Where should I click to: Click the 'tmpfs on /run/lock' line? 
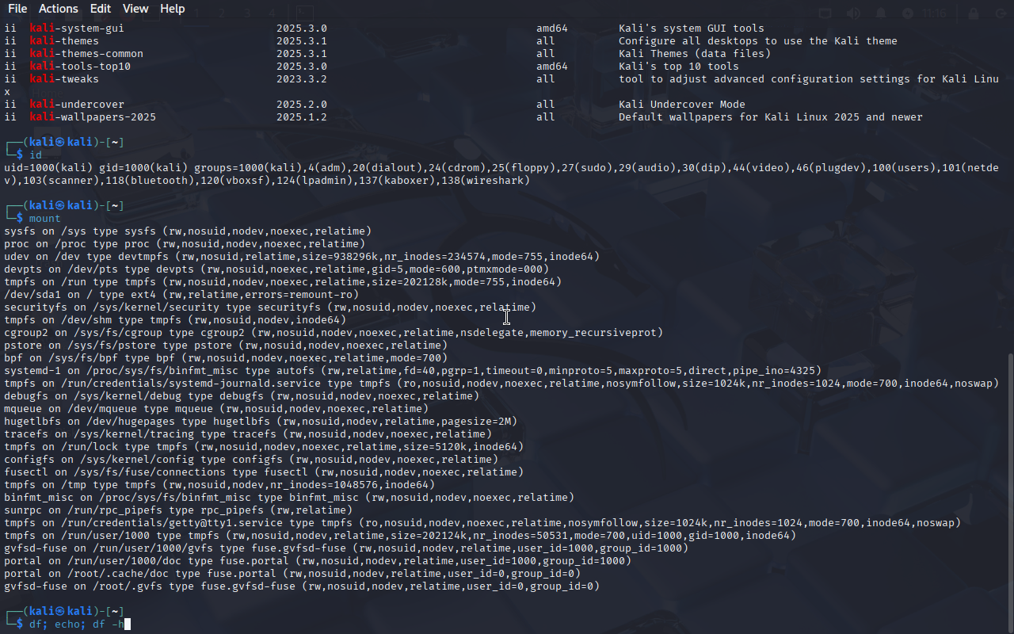pyautogui.click(x=264, y=447)
